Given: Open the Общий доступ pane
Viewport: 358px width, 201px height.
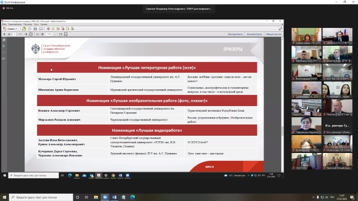Looking at the screenshot, I should 274,34.
